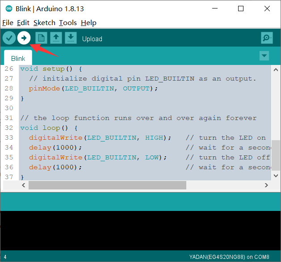The height and width of the screenshot is (262, 281).
Task: Click 'digitalWrite(LED_BUILTIN, HIGH);' statement
Action: pos(100,138)
